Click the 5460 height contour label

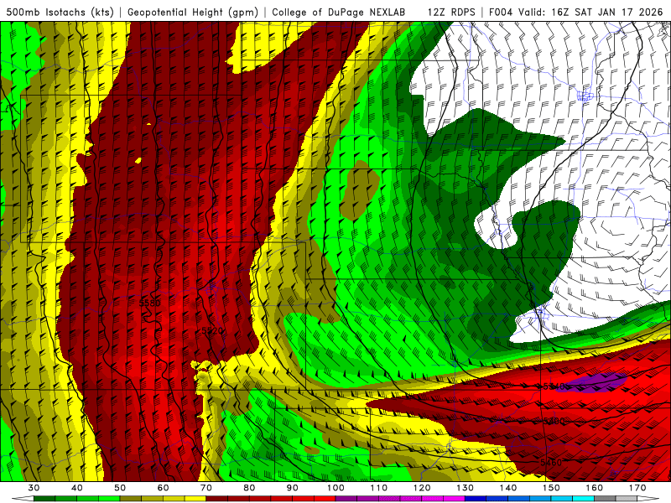[x=551, y=463]
